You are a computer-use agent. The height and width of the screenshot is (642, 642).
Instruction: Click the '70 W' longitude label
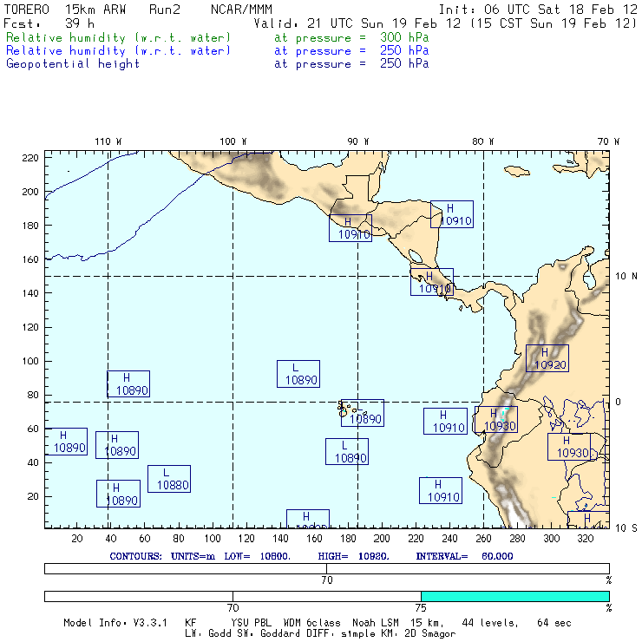coord(608,141)
